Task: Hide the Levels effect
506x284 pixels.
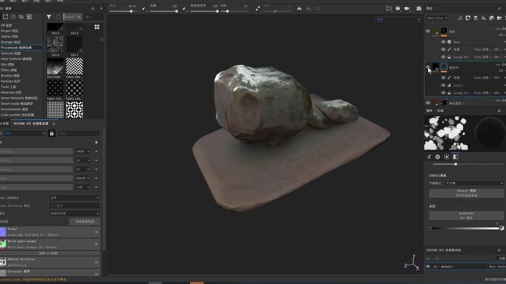Action: pos(443,85)
